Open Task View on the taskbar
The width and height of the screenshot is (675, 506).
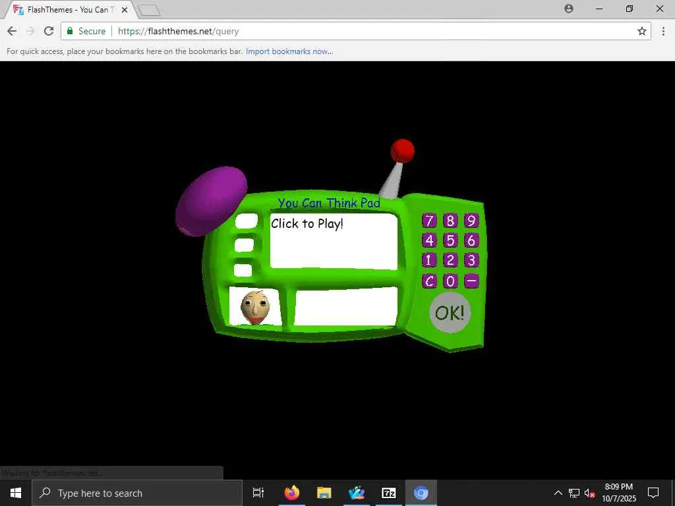(x=258, y=493)
